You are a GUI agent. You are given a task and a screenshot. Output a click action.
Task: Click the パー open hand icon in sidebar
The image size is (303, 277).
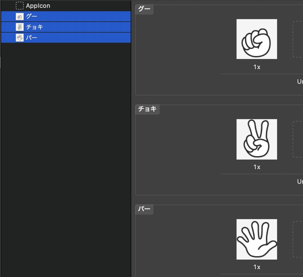tap(20, 38)
